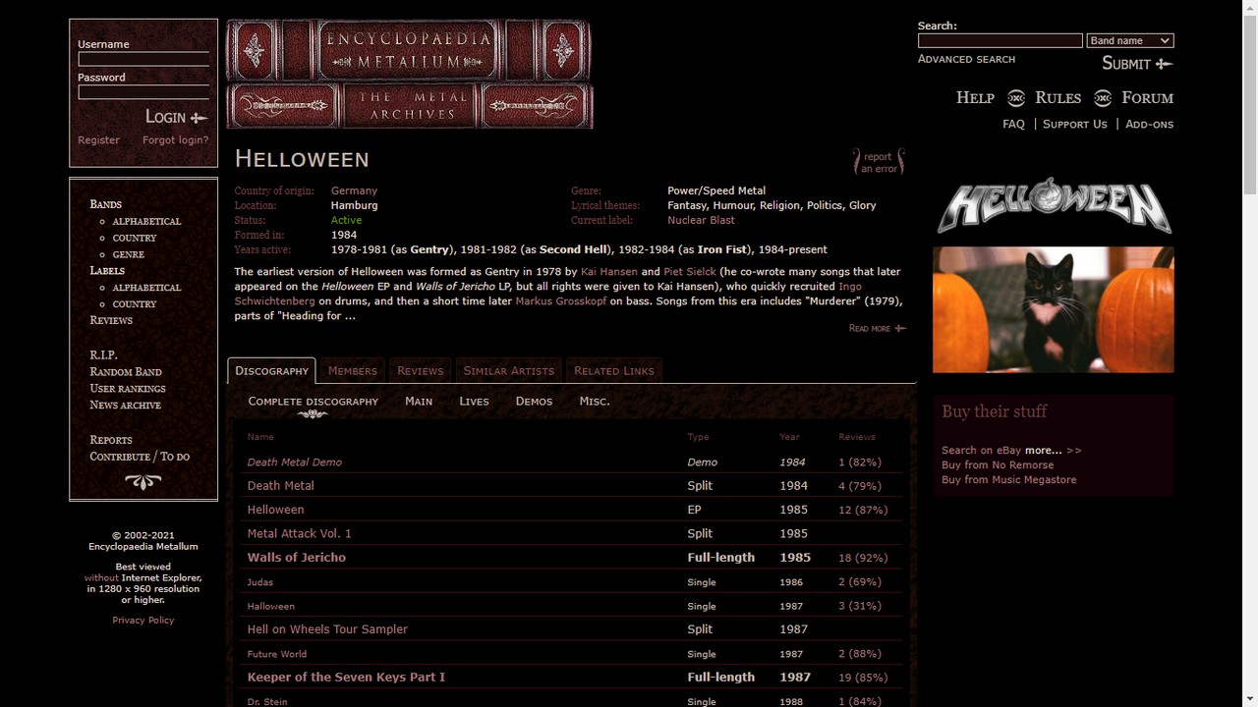The image size is (1258, 707).
Task: Switch to the Reviews tab
Action: coord(421,370)
